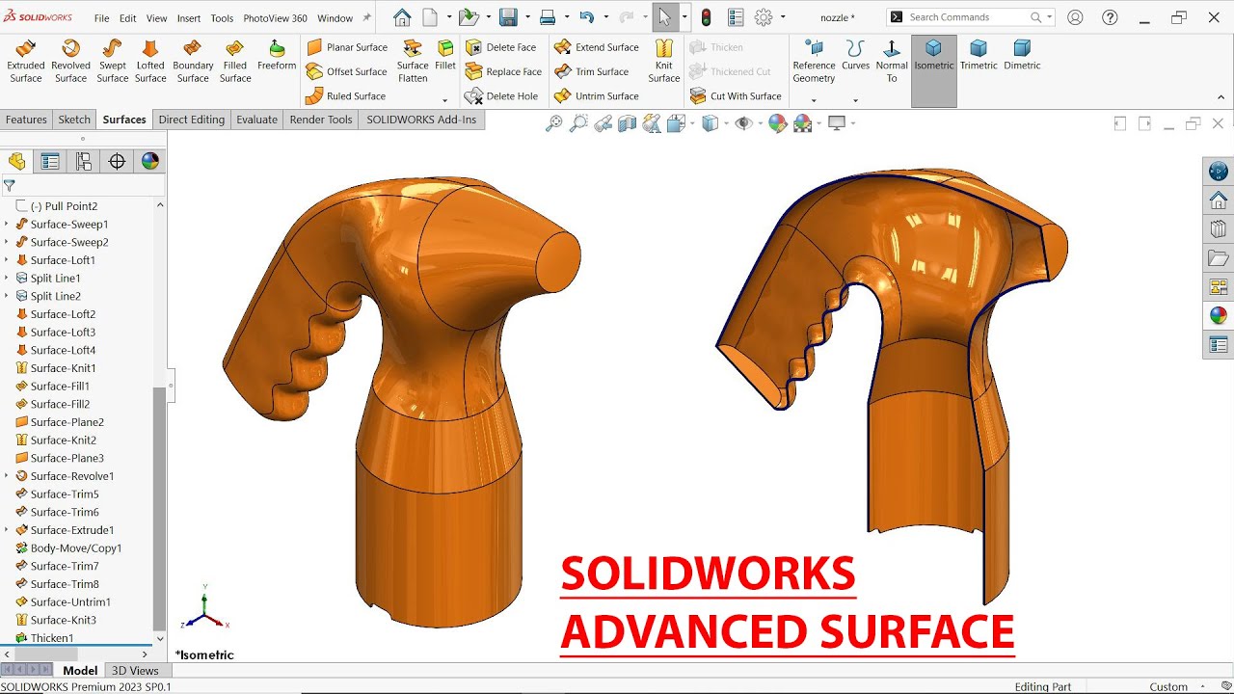Click the Undo arrow icon
Viewport: 1234px width, 694px height.
tap(586, 17)
